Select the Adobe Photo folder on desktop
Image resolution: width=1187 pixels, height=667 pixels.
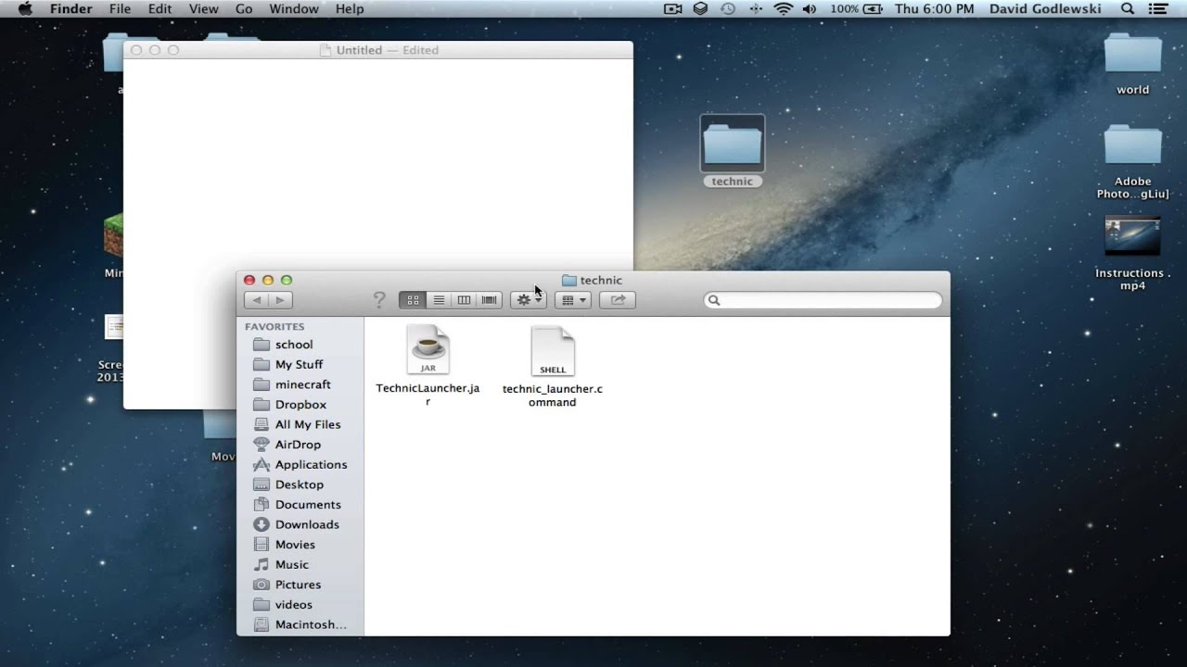(1132, 145)
